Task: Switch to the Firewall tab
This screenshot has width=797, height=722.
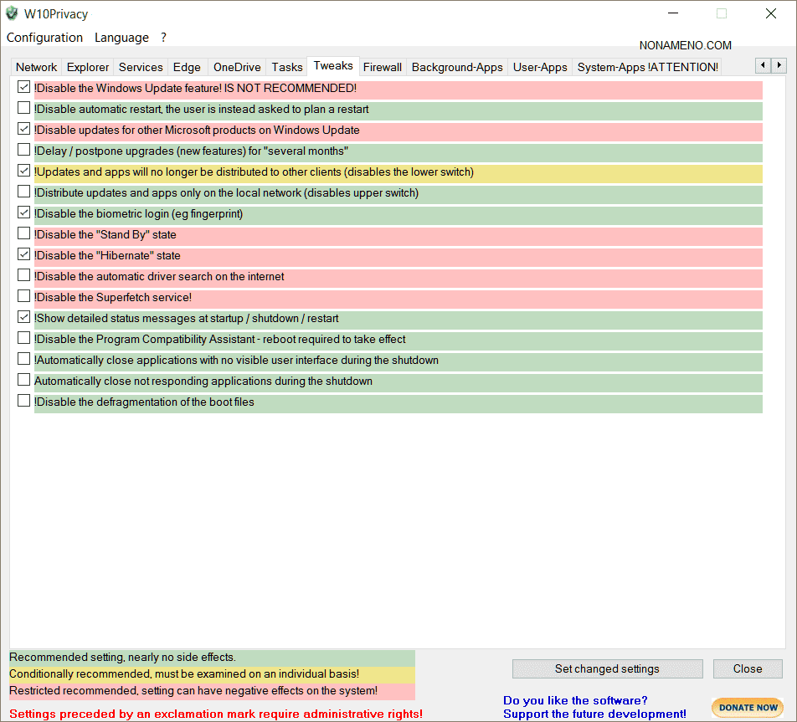Action: coord(383,67)
